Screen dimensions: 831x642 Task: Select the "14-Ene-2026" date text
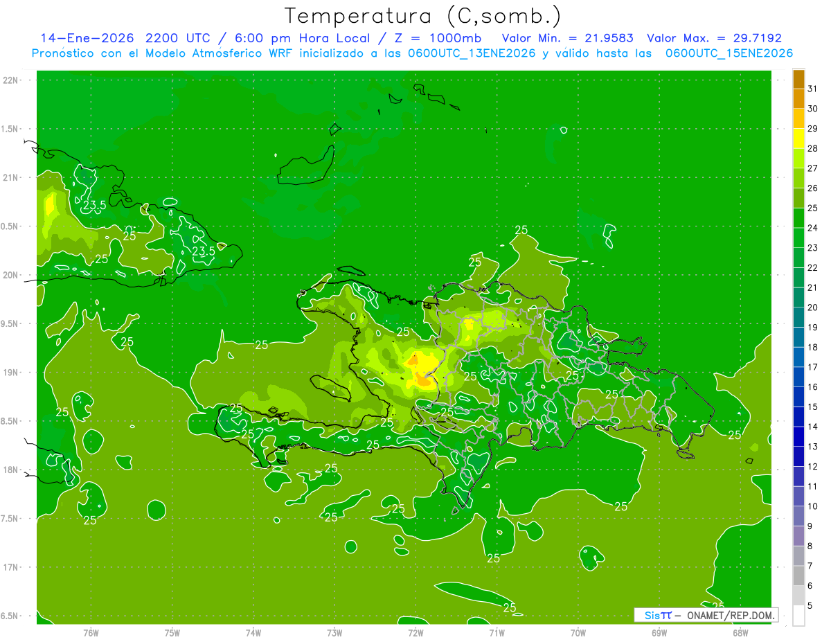(87, 38)
